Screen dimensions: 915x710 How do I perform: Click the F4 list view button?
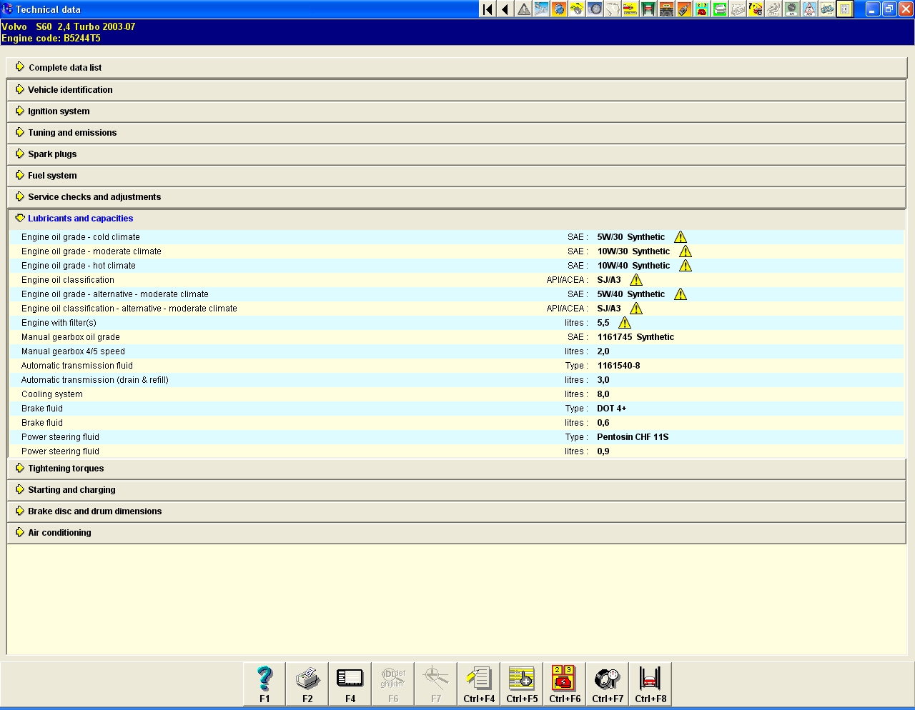(x=350, y=684)
